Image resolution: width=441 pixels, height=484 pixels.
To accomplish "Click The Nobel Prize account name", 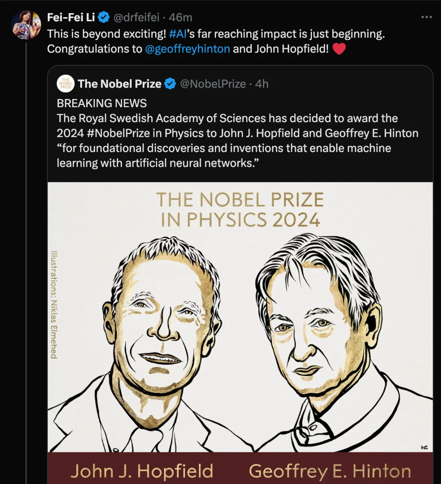I will 120,84.
